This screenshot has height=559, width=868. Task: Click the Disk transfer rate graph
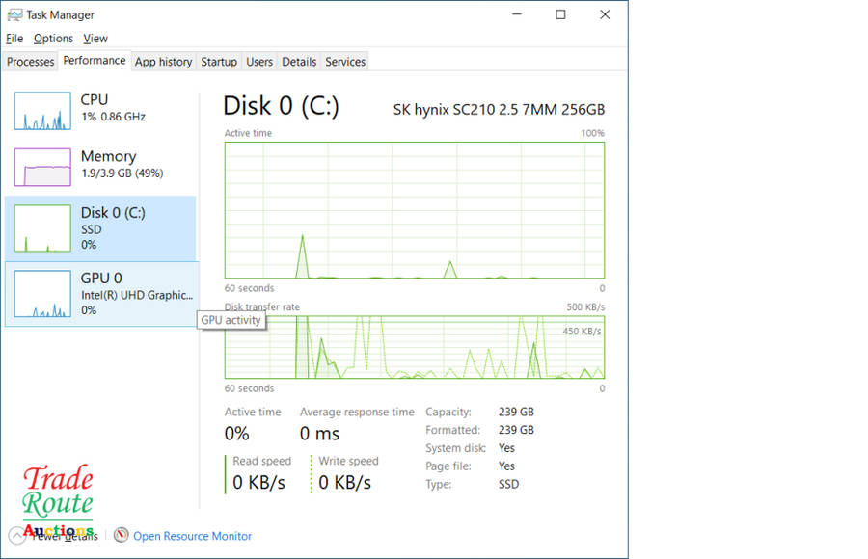415,346
